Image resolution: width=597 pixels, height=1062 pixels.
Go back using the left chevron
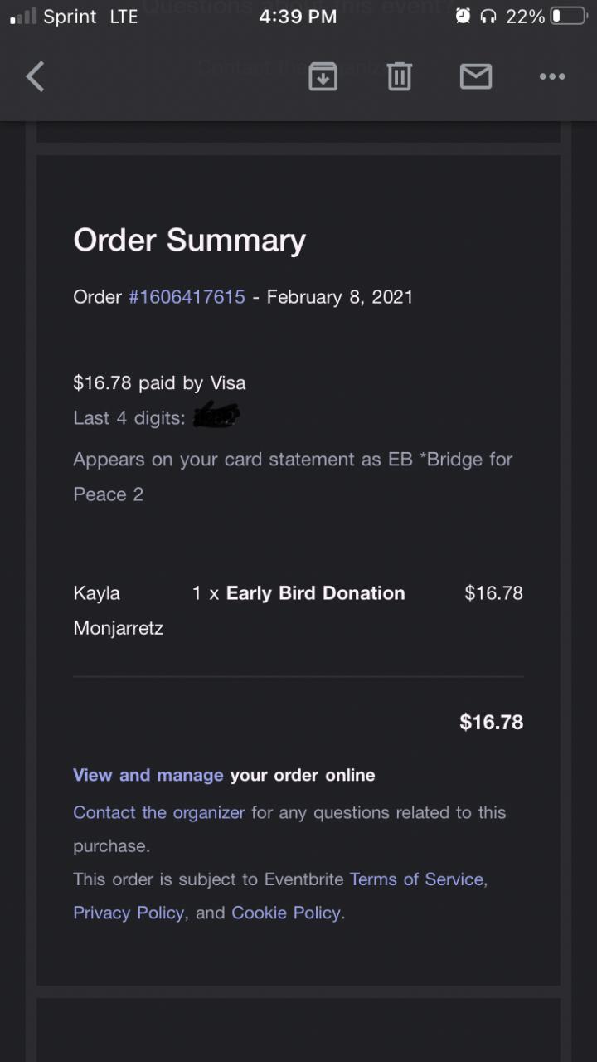pos(35,77)
